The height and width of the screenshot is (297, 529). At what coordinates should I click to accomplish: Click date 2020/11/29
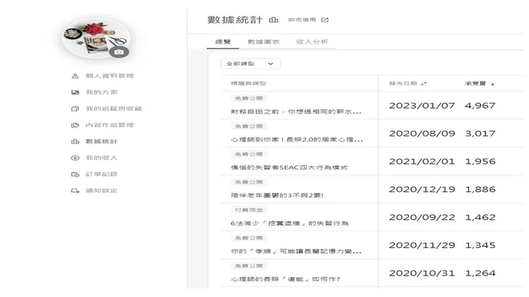pos(422,246)
